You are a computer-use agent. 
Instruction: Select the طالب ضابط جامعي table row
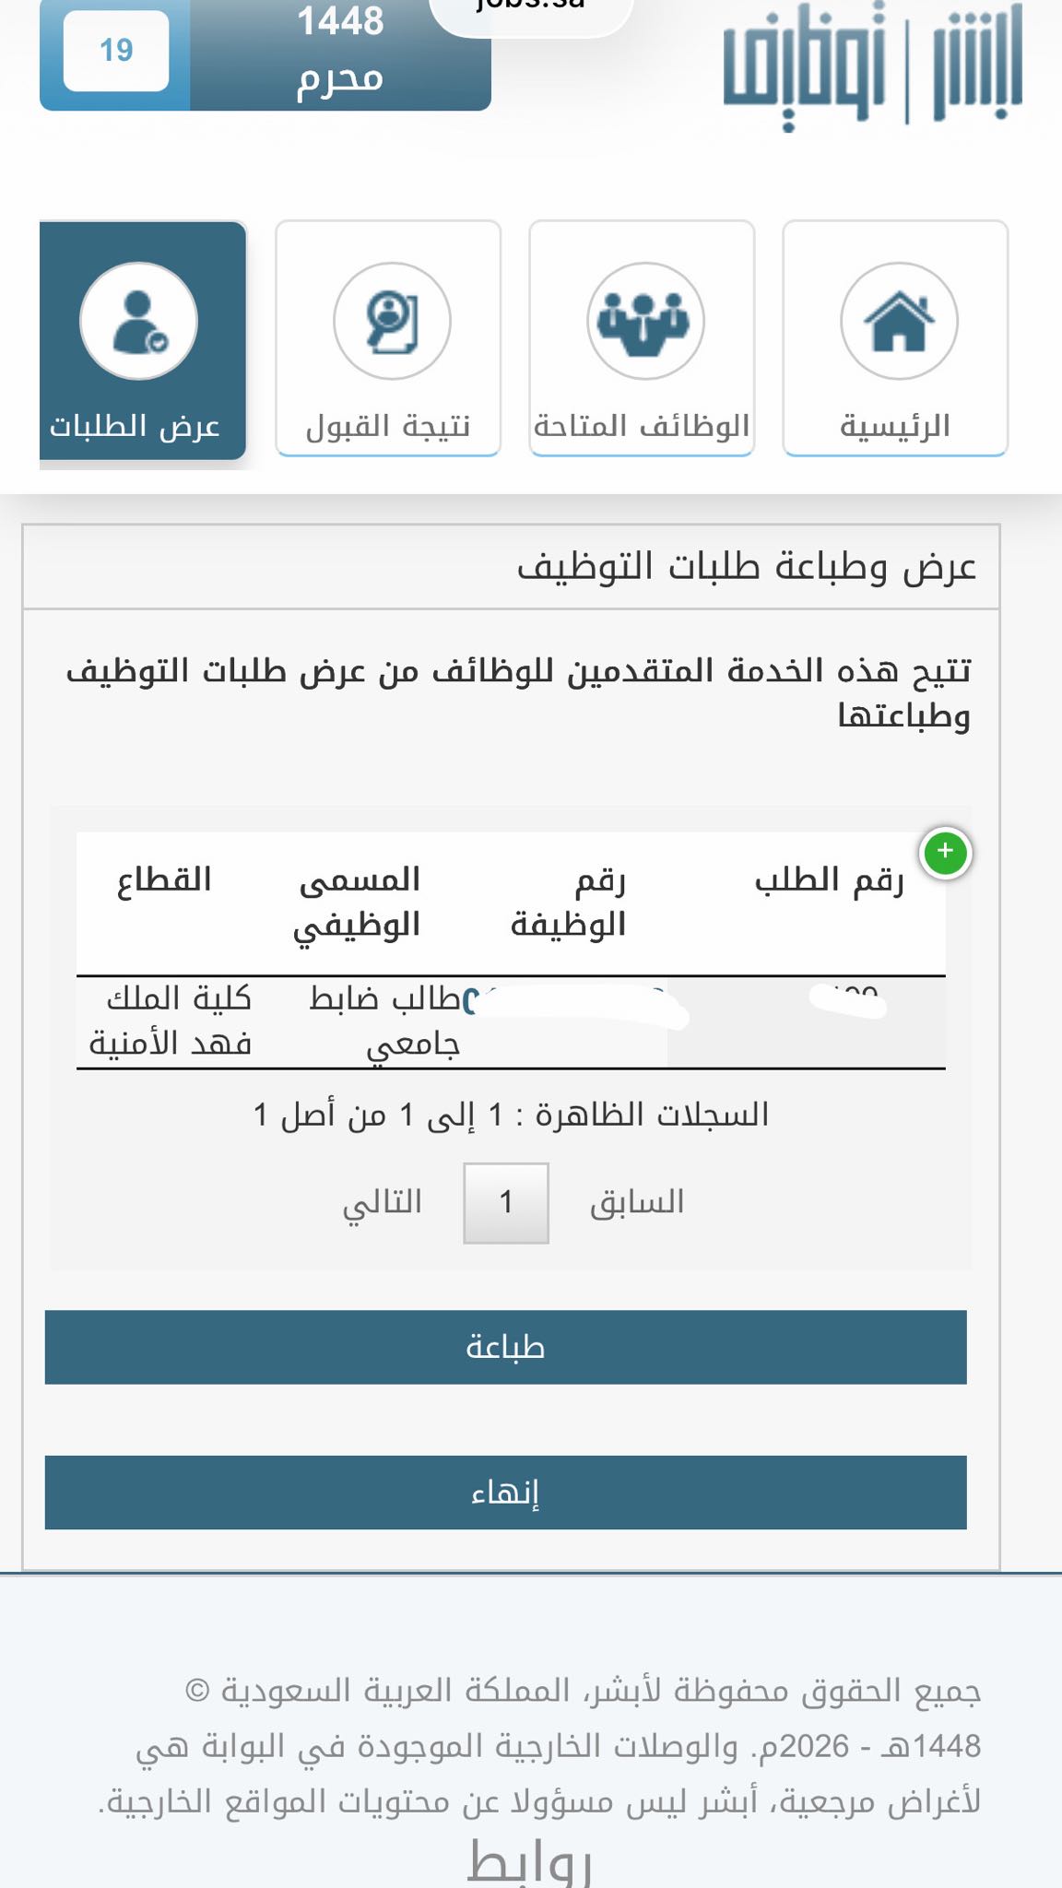tap(511, 1022)
